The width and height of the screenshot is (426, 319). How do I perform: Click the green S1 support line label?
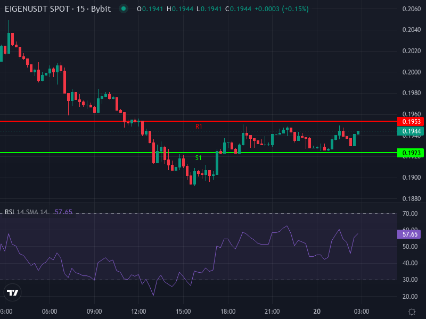pyautogui.click(x=199, y=157)
